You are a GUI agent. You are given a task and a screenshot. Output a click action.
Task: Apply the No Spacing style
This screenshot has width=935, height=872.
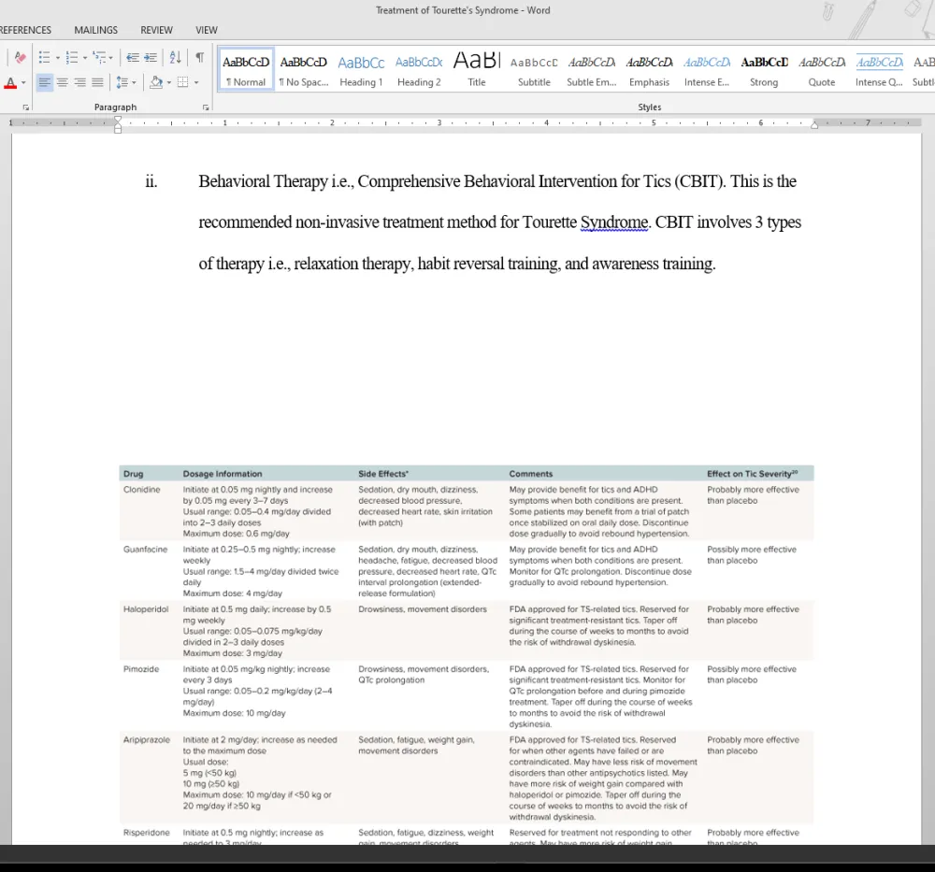coord(304,69)
